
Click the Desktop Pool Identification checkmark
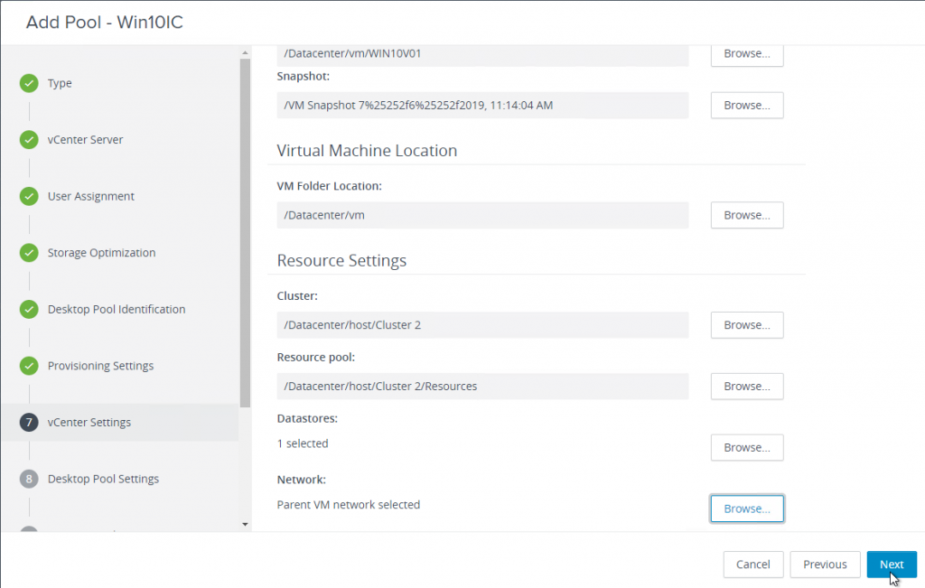point(28,308)
